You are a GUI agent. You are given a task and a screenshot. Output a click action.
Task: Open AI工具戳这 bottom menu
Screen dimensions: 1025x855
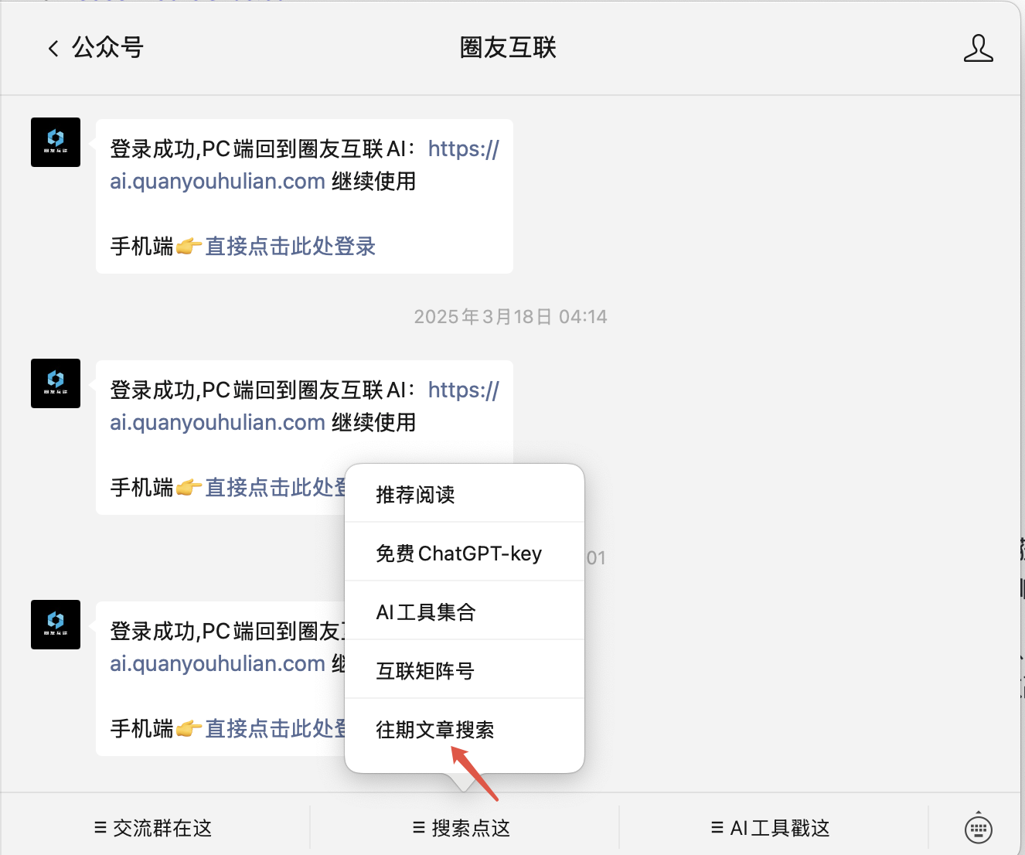pos(770,829)
